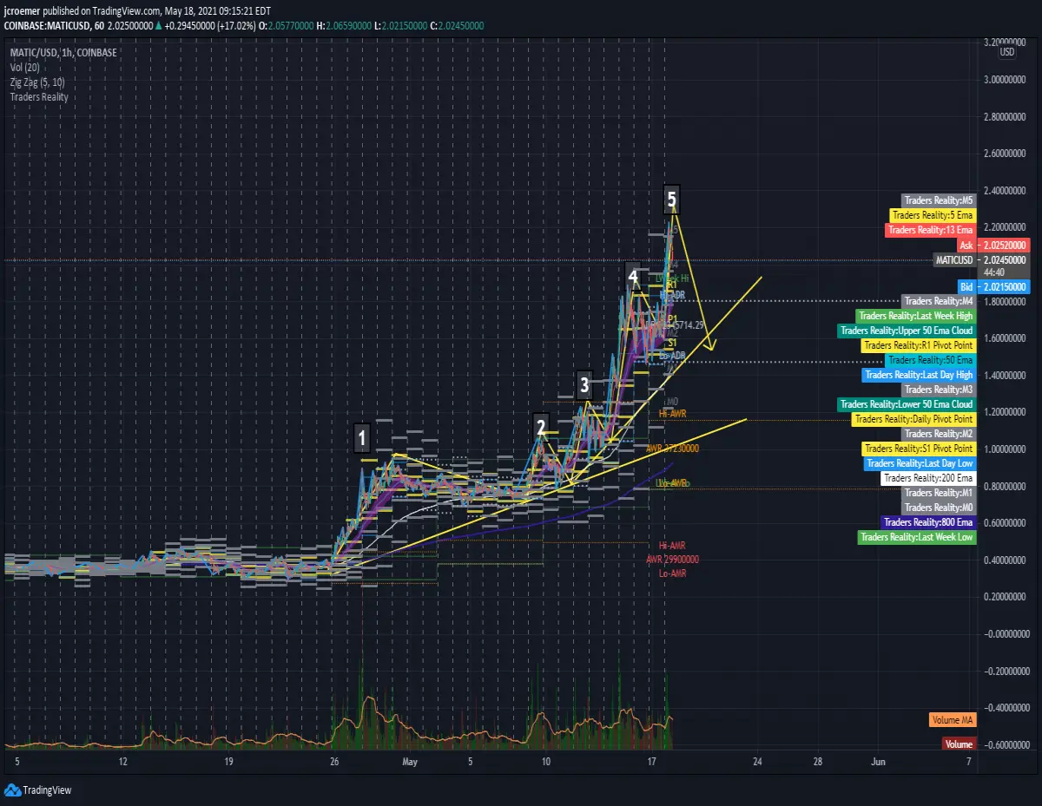
Task: Click the Traders Reality:M0 label
Action: pos(939,508)
